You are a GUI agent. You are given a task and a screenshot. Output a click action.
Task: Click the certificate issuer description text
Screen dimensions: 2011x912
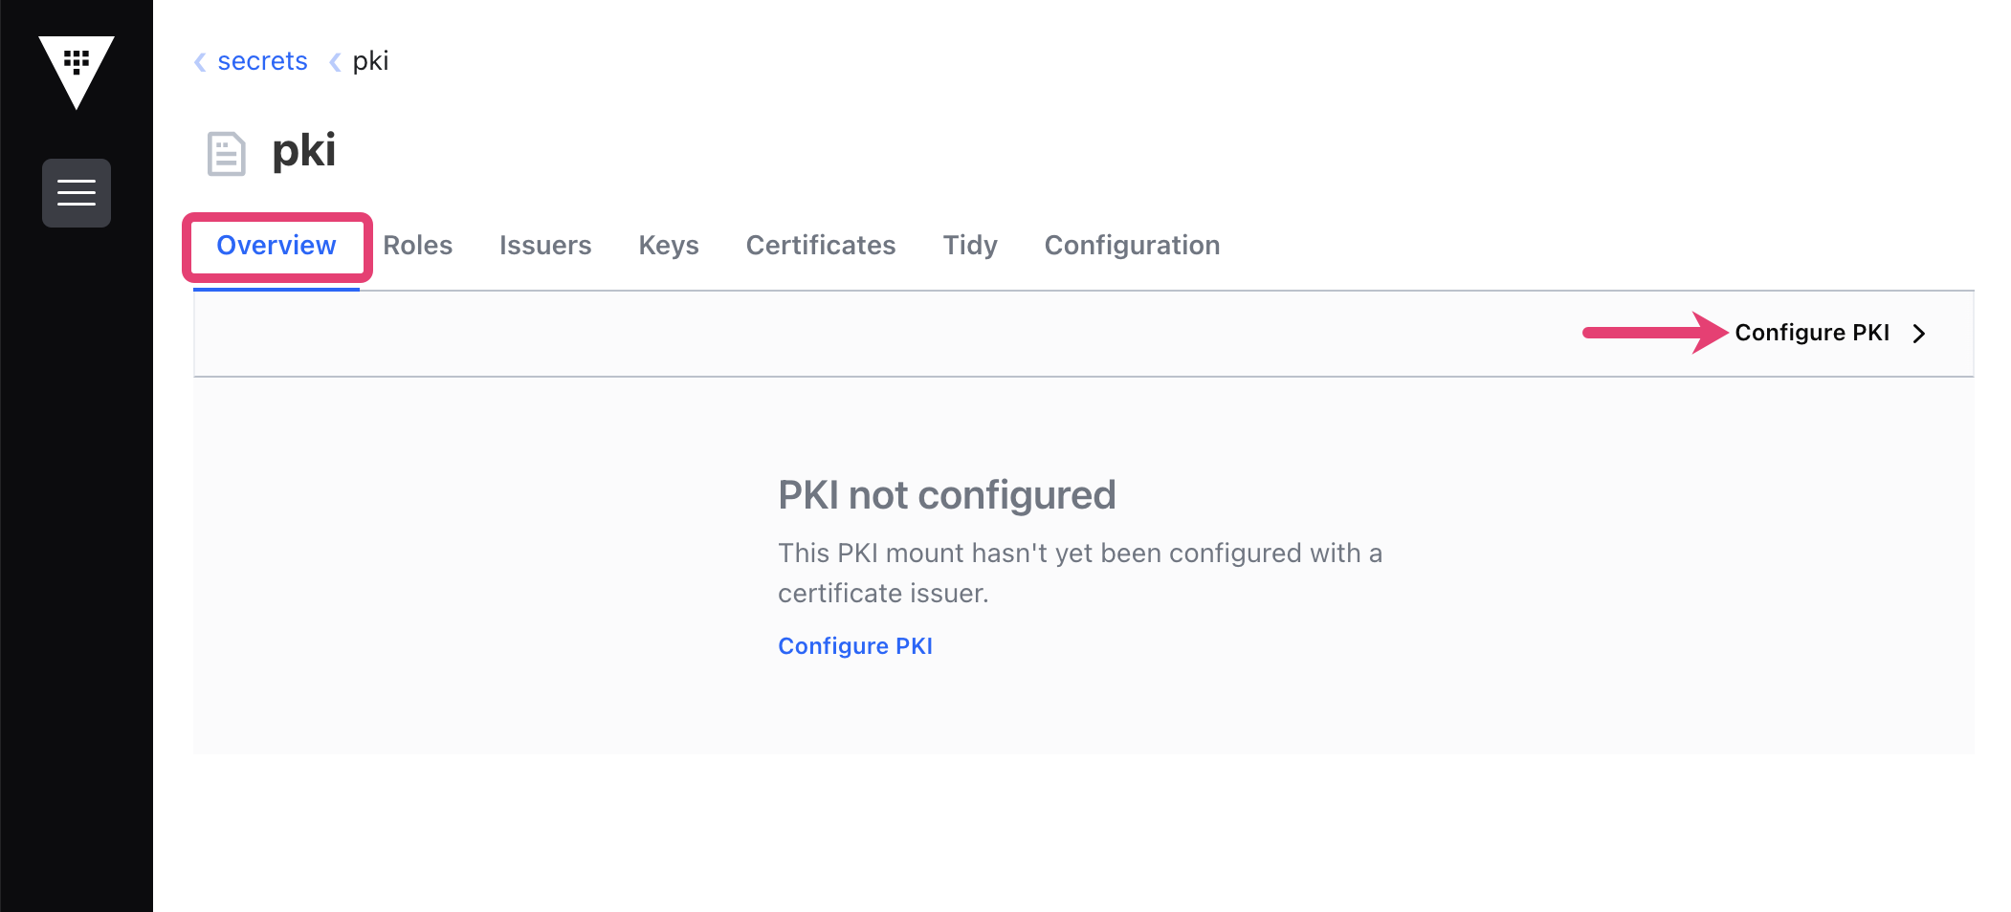coord(1080,573)
